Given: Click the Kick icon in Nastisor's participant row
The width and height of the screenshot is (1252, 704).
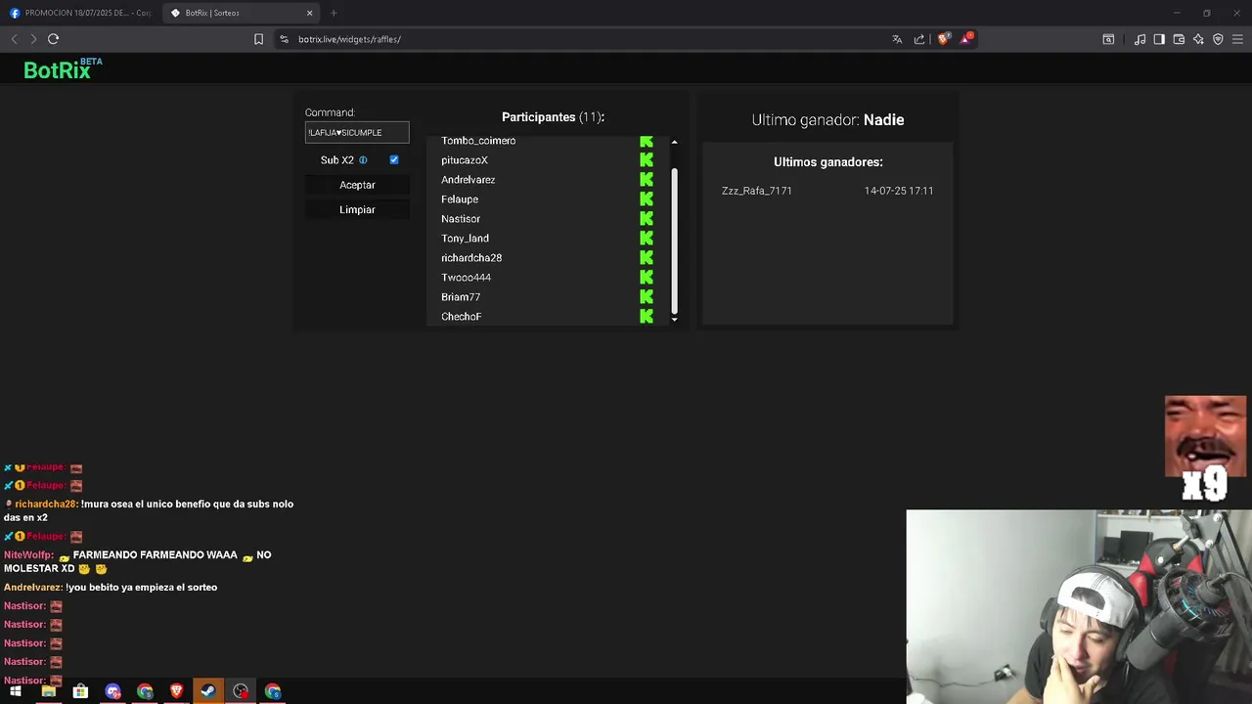Looking at the screenshot, I should click(x=647, y=219).
